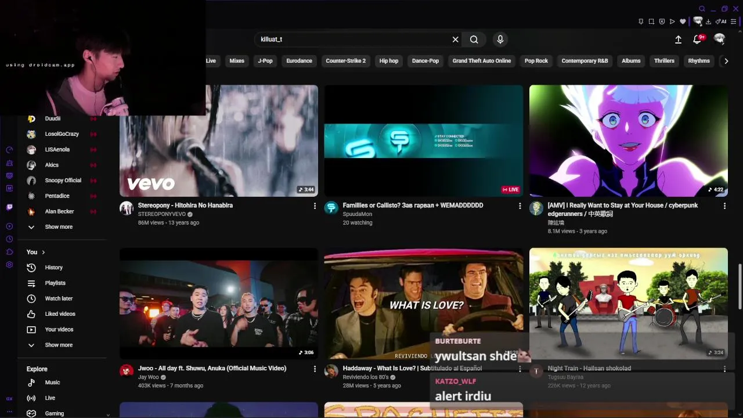
Task: Open more options for Stereopony video
Action: pyautogui.click(x=315, y=206)
